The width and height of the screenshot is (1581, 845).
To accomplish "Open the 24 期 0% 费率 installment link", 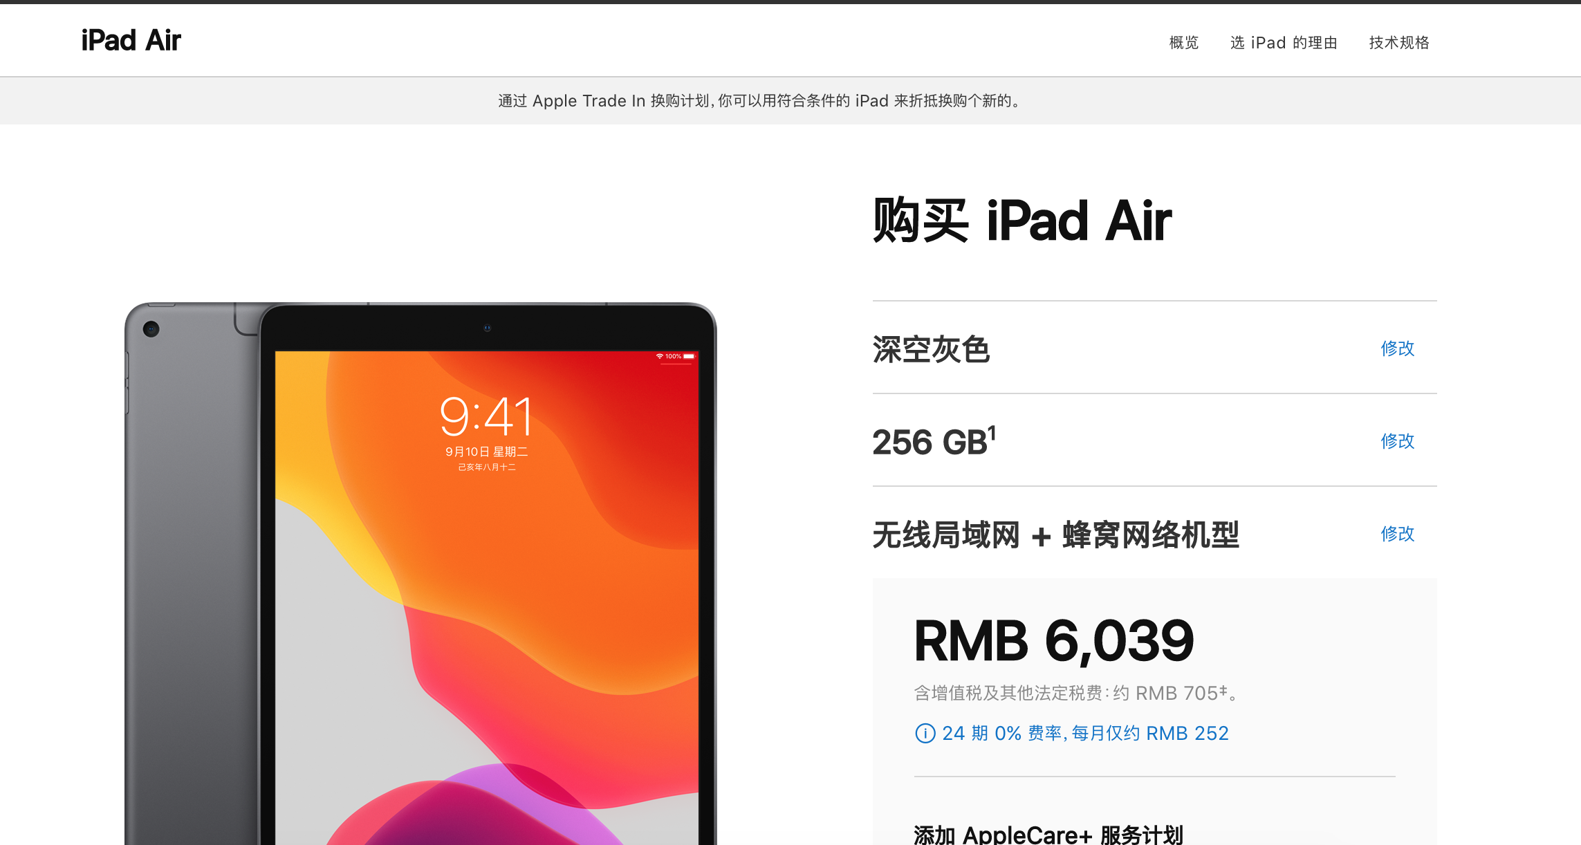I will click(x=1085, y=733).
